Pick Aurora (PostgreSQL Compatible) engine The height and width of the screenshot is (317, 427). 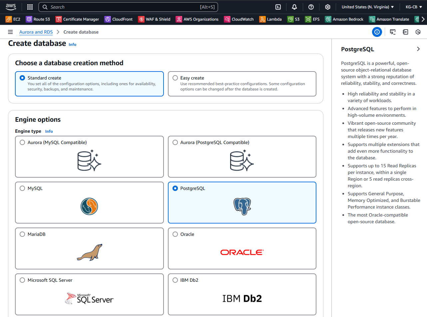(175, 142)
